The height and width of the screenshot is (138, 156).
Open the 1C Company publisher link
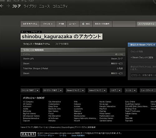coord(28,102)
